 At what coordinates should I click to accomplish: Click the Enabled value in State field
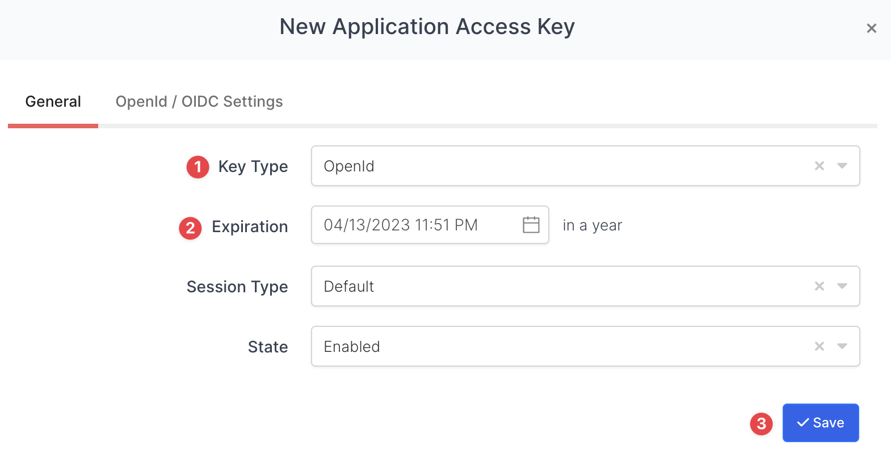pyautogui.click(x=352, y=347)
